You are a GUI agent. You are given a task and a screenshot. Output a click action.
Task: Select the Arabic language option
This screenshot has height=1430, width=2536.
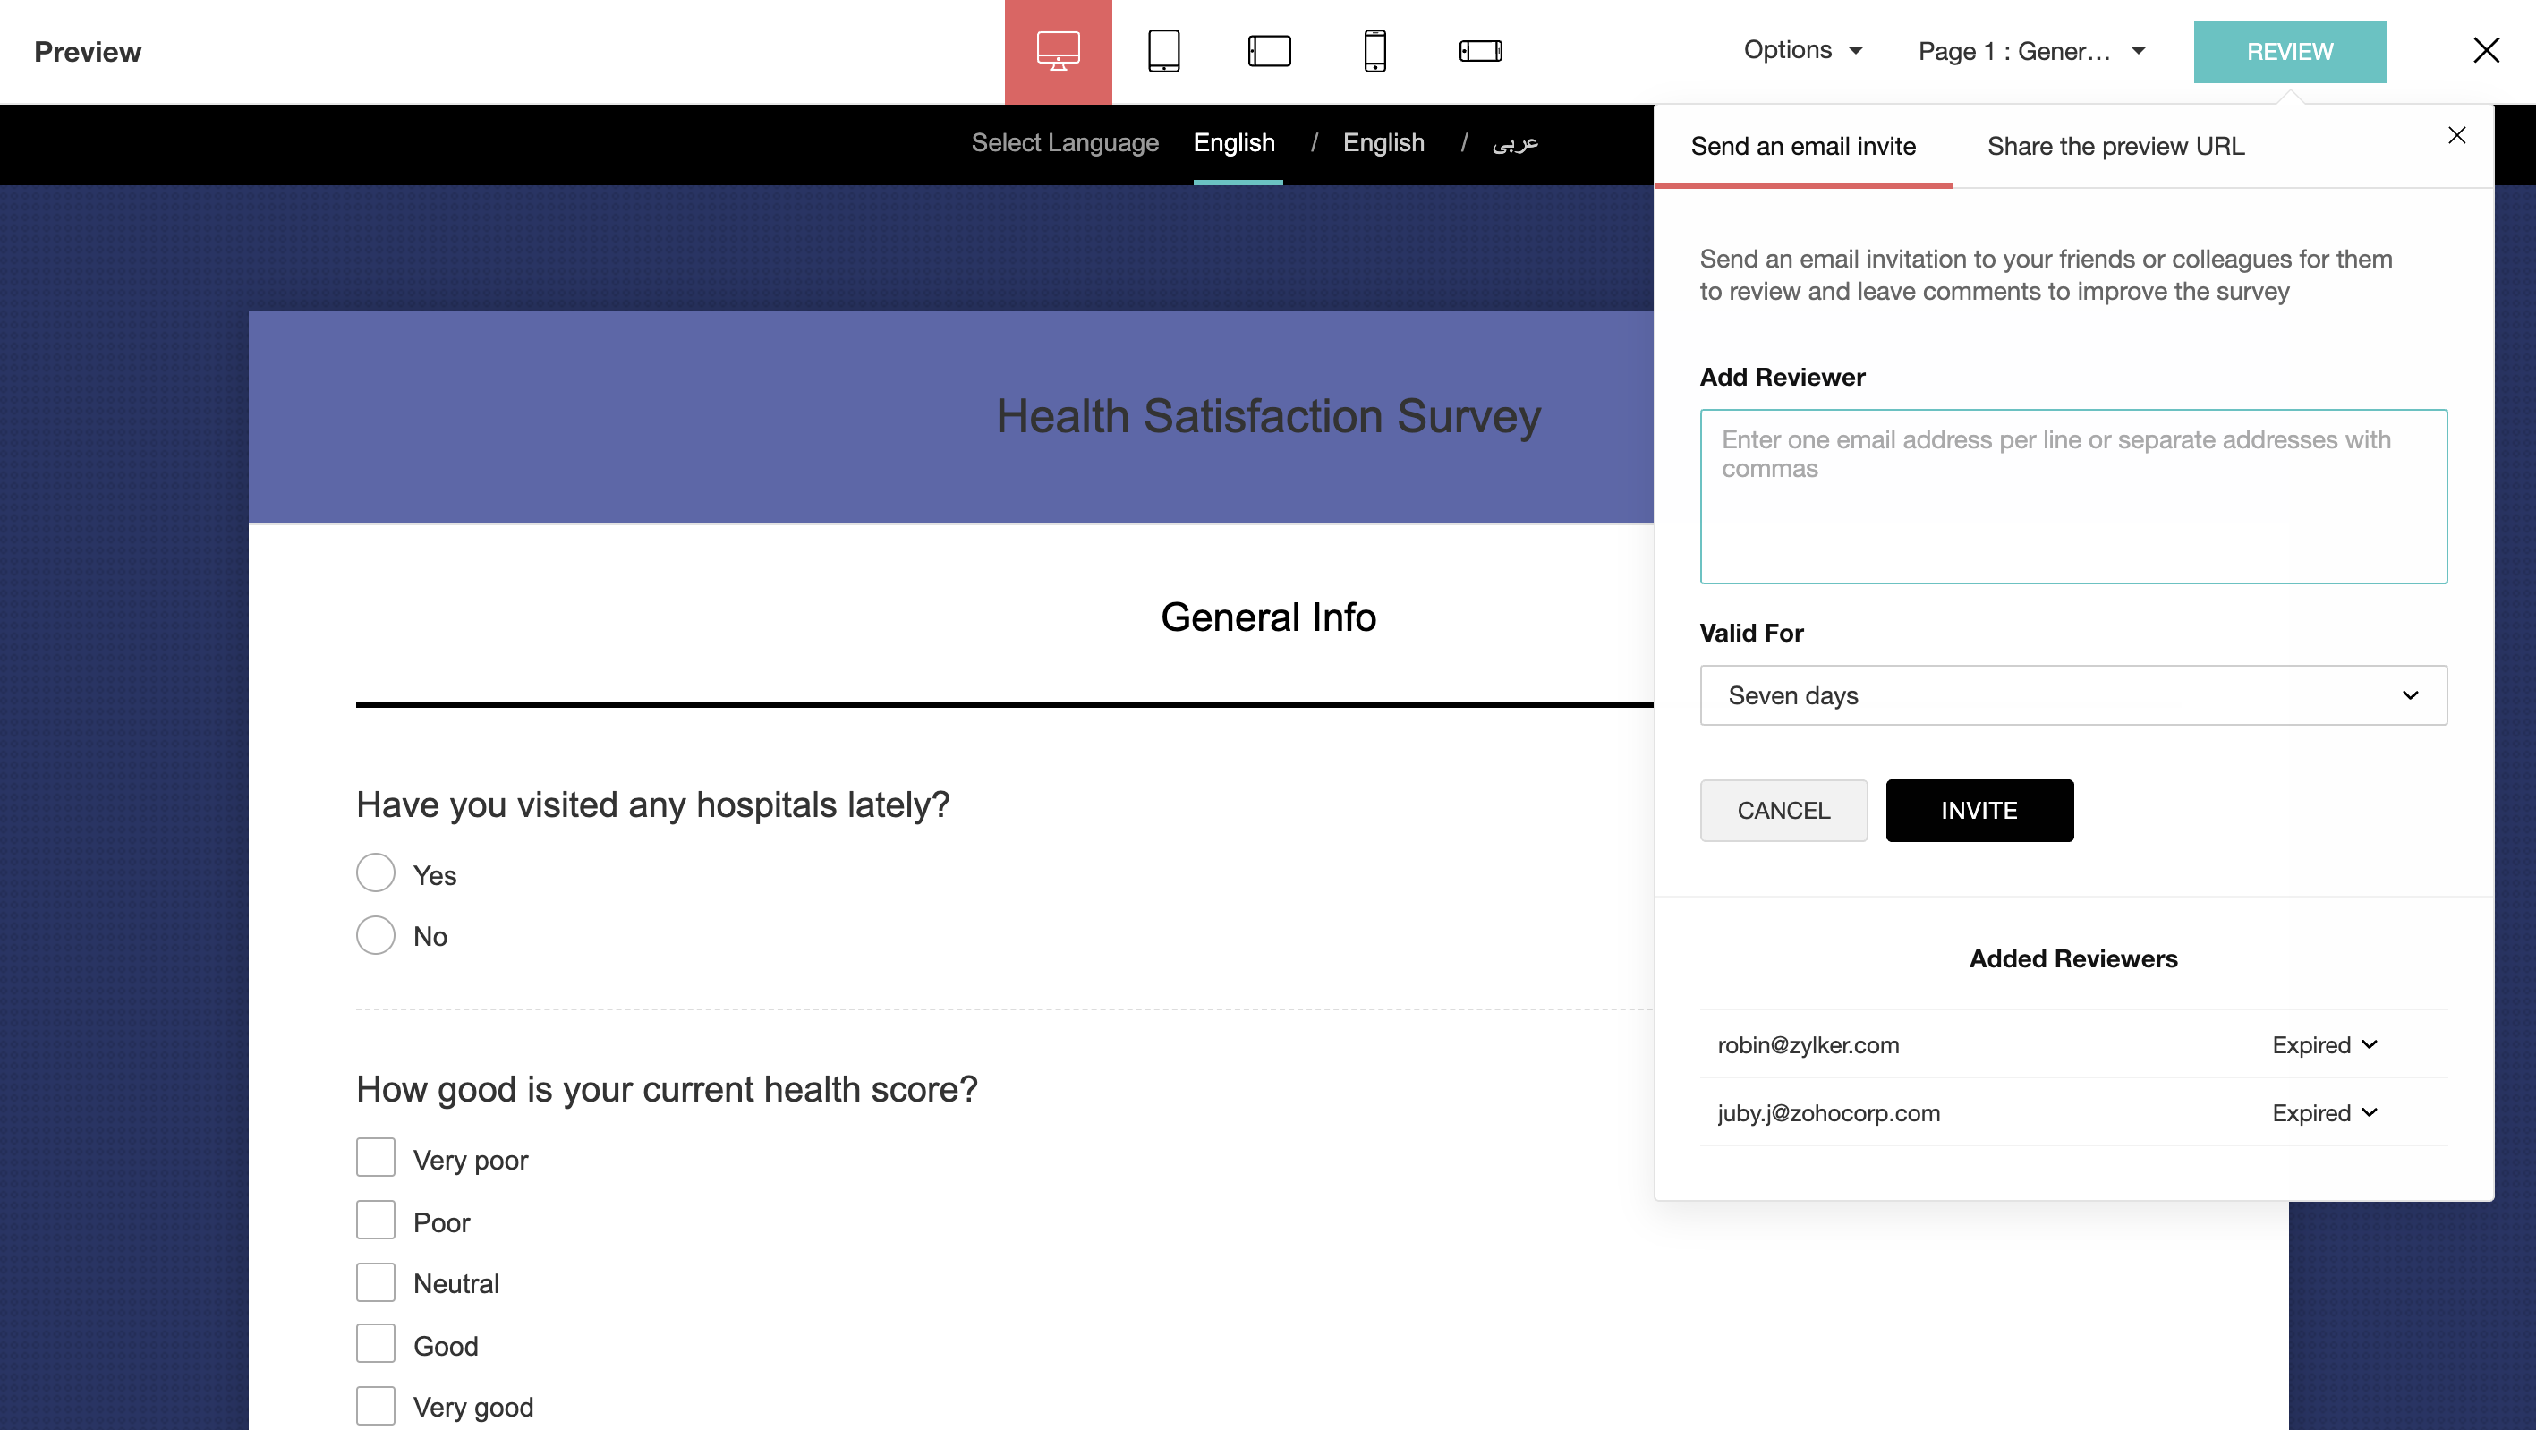coord(1514,144)
